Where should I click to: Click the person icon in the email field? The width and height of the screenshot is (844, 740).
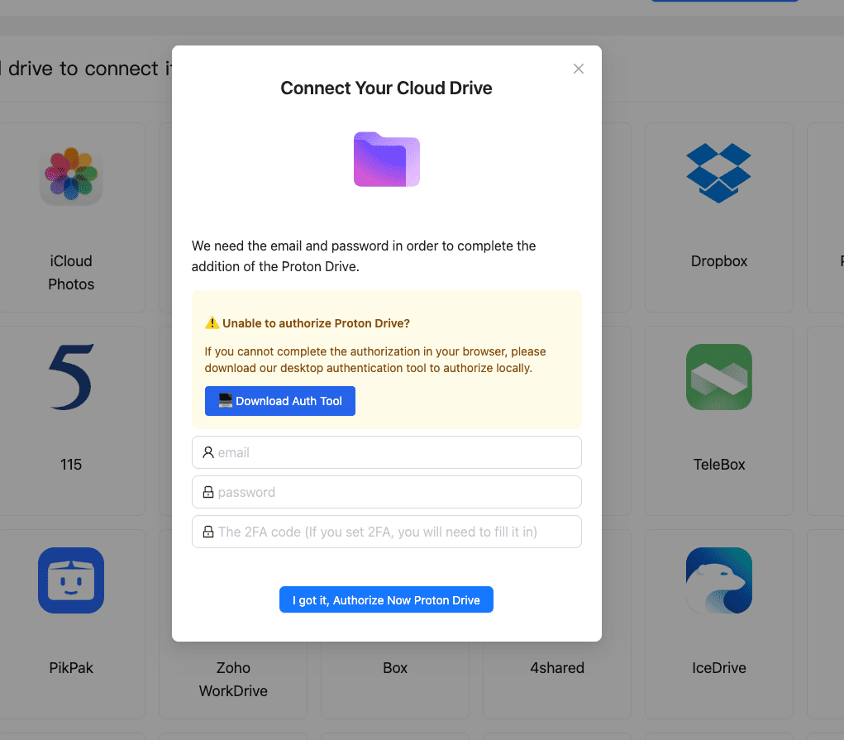pyautogui.click(x=207, y=452)
